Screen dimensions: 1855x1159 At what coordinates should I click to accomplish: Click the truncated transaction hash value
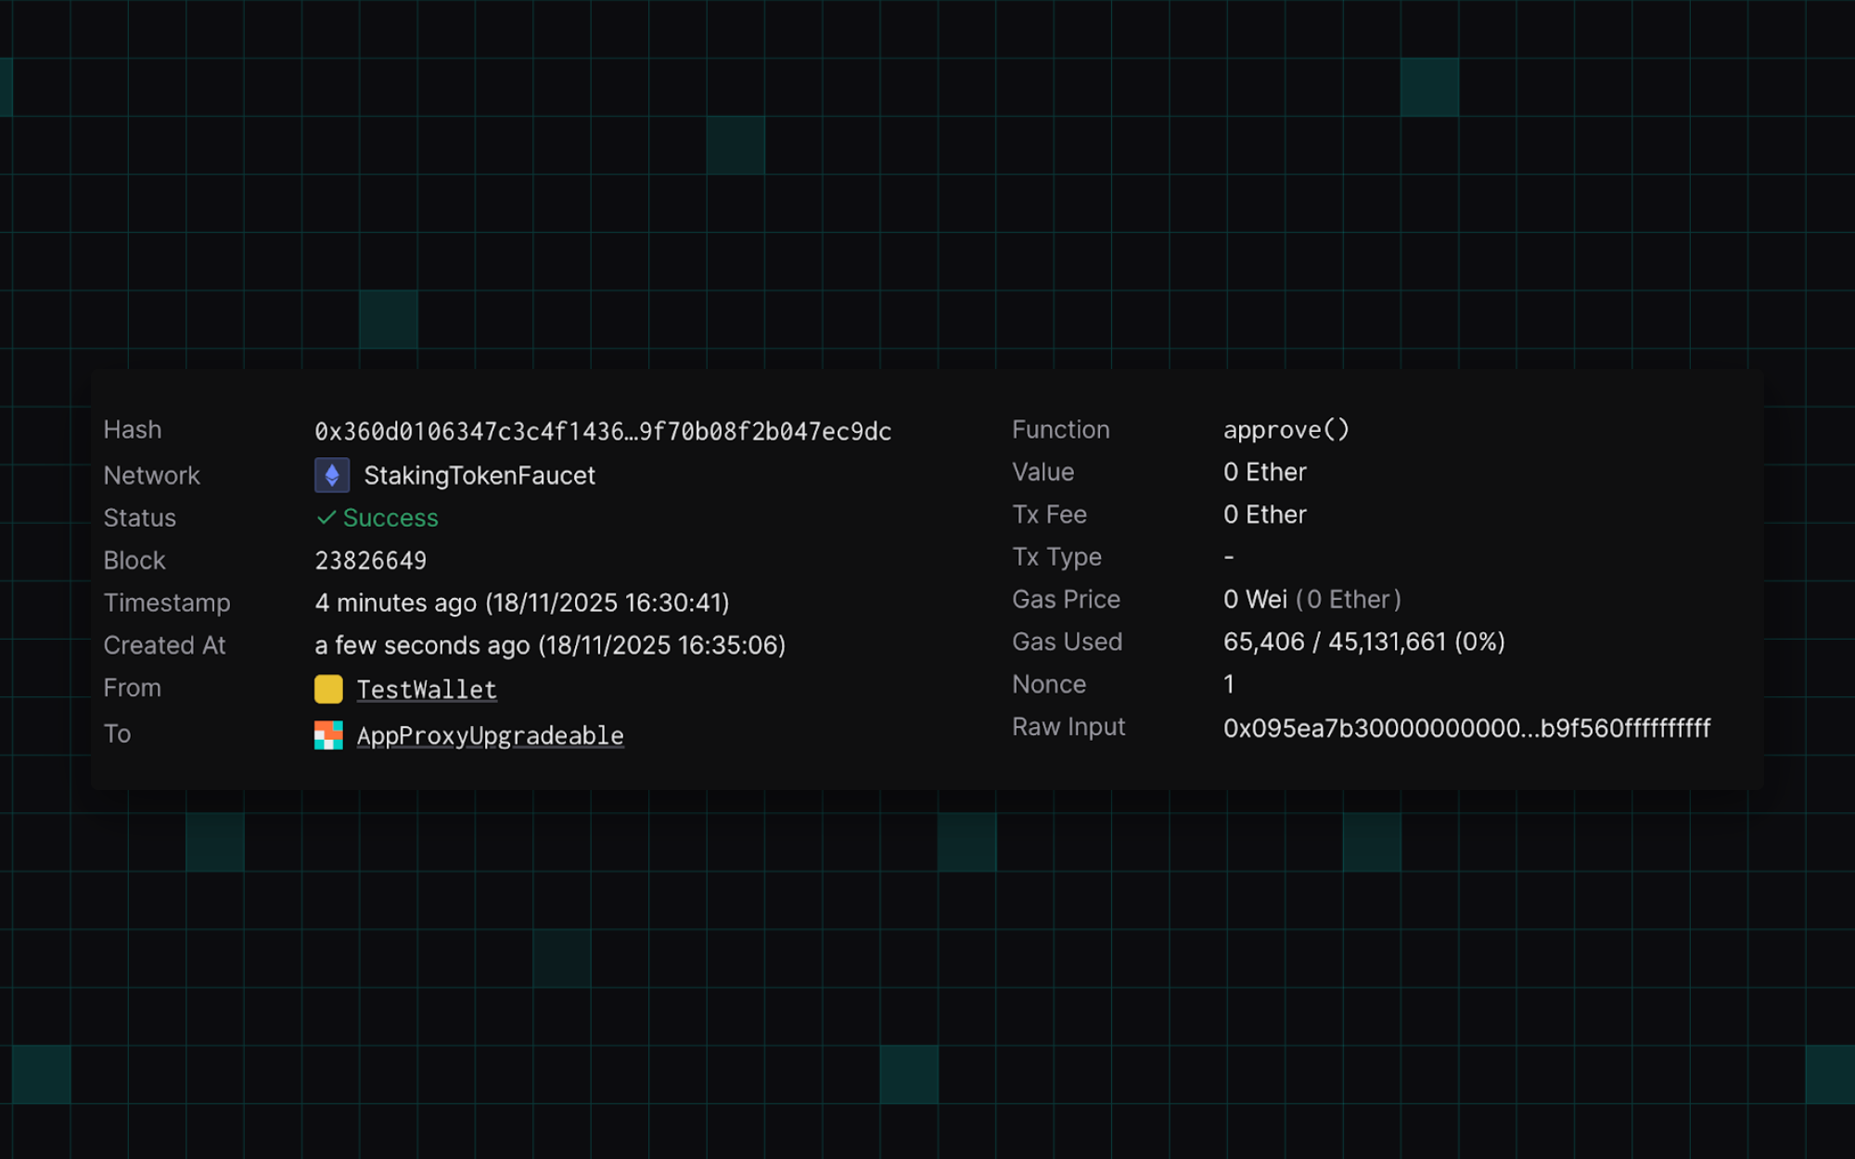pyautogui.click(x=603, y=431)
